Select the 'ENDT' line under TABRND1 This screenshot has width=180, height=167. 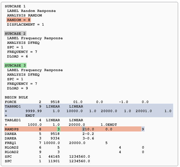click(30, 116)
